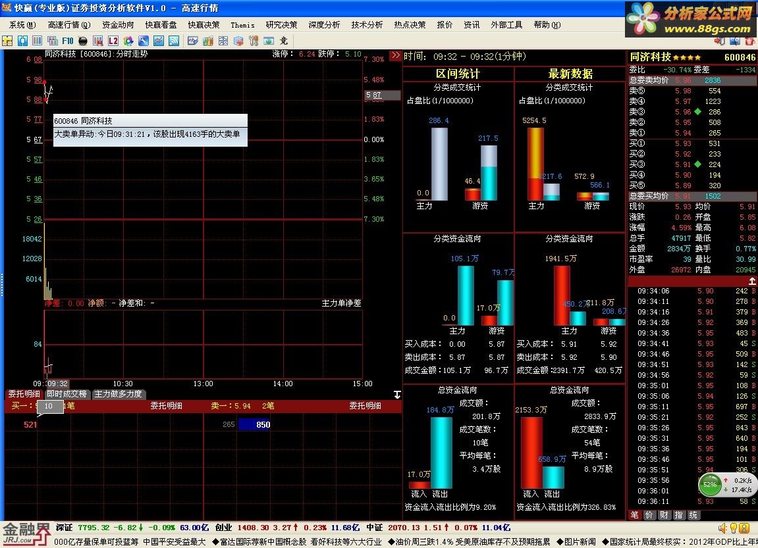Click the 中证 index ticker in status bar
This screenshot has height=548, width=758.
[x=439, y=528]
